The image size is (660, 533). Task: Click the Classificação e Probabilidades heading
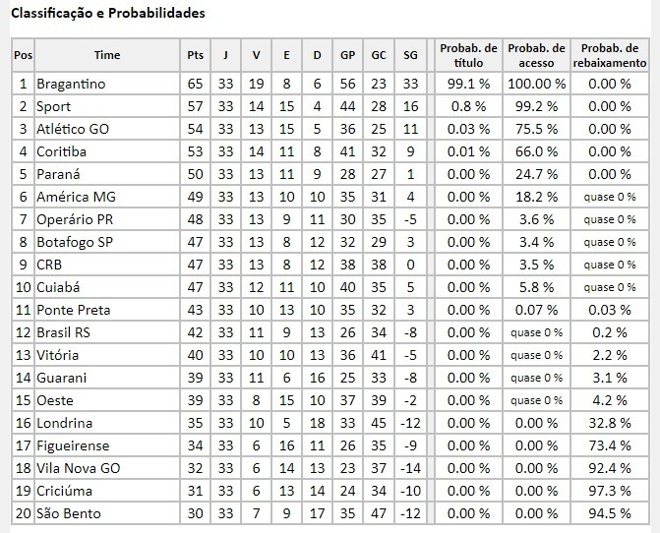point(108,13)
